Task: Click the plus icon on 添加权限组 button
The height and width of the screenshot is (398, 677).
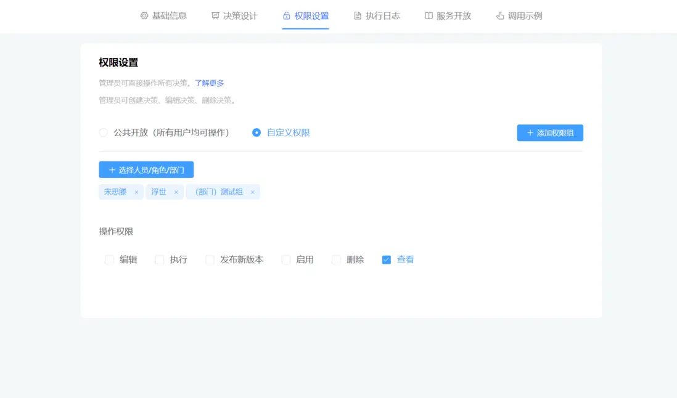Action: (529, 132)
